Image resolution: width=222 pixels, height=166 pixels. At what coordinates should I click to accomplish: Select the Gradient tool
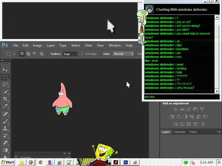pyautogui.click(x=5, y=150)
